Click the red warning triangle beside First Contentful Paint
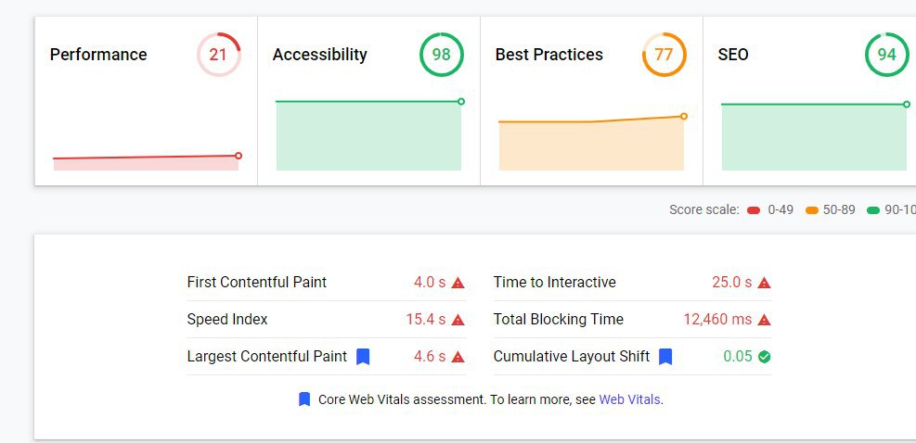The width and height of the screenshot is (916, 443). tap(458, 283)
